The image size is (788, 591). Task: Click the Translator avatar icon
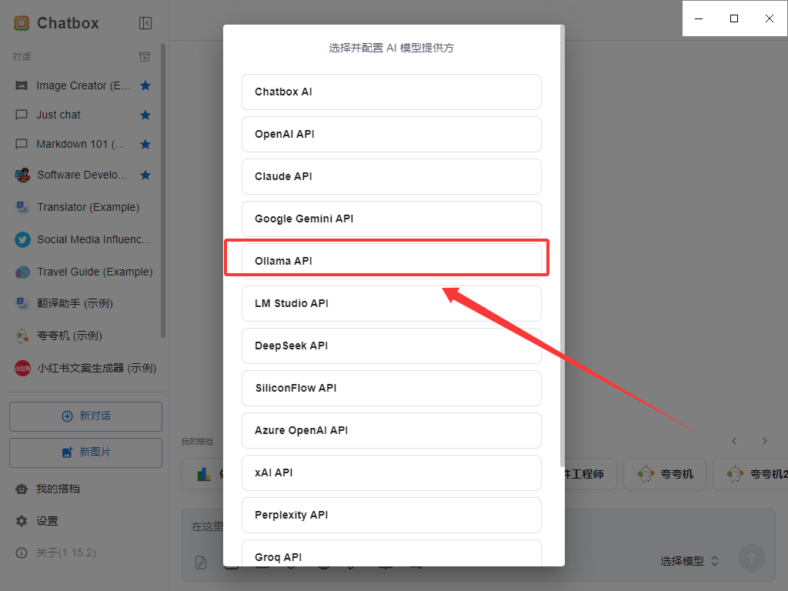point(22,207)
